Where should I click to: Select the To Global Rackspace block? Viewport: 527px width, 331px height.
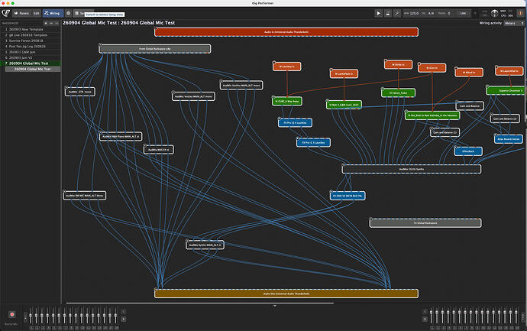pyautogui.click(x=425, y=223)
